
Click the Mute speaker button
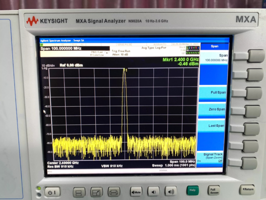click(x=136, y=192)
